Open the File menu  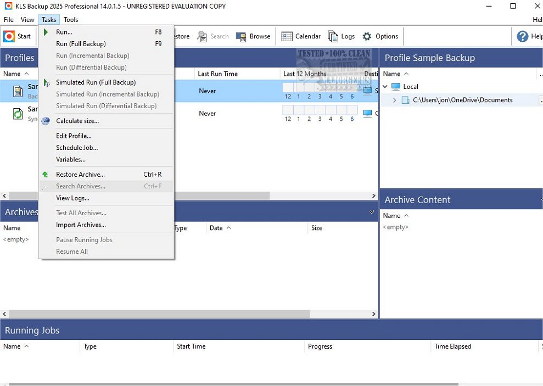9,20
